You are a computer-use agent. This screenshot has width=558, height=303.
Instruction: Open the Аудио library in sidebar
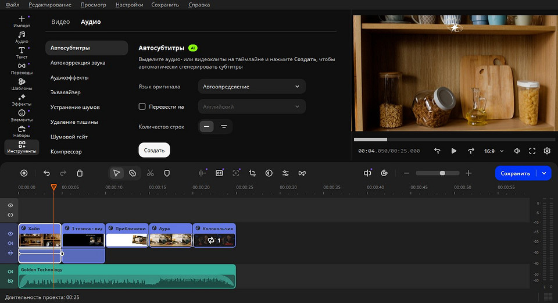[22, 37]
